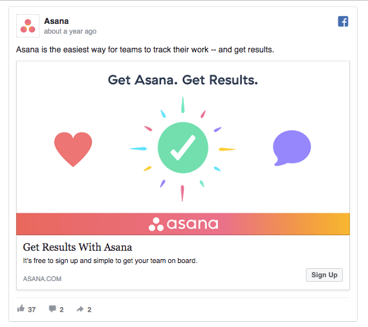
Task: Click the 2 shares count
Action: pos(89,310)
